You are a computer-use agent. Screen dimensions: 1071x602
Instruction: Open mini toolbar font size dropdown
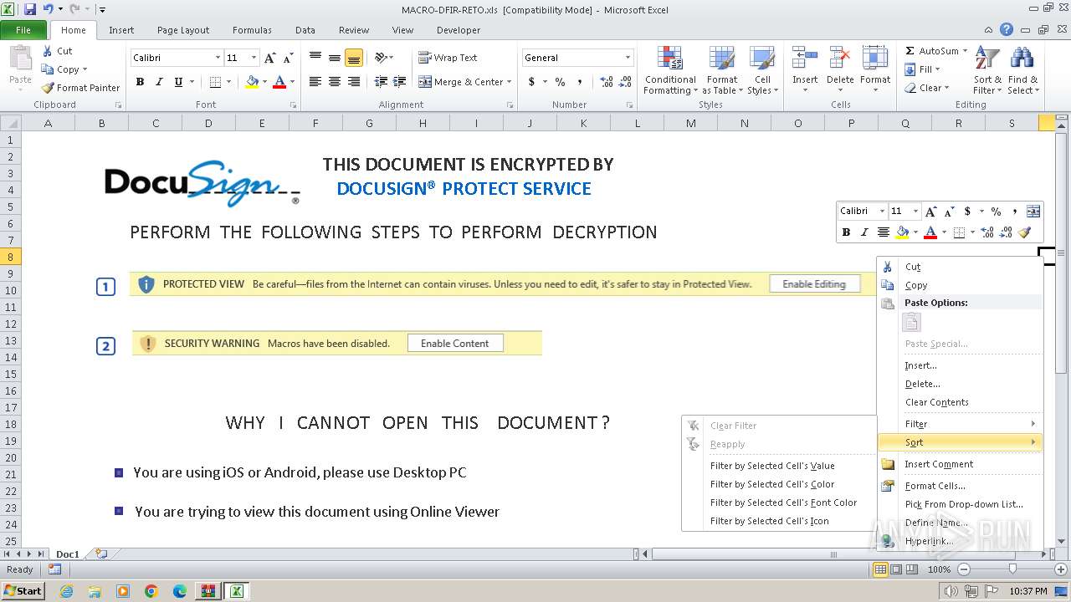pyautogui.click(x=915, y=212)
